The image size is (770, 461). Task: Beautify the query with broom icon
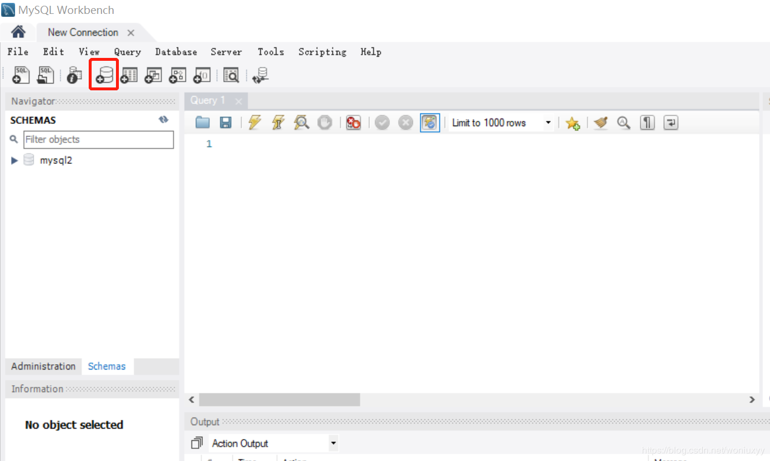click(x=601, y=122)
